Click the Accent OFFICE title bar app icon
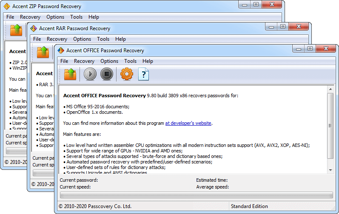This screenshot has height=214, width=339. (x=61, y=50)
